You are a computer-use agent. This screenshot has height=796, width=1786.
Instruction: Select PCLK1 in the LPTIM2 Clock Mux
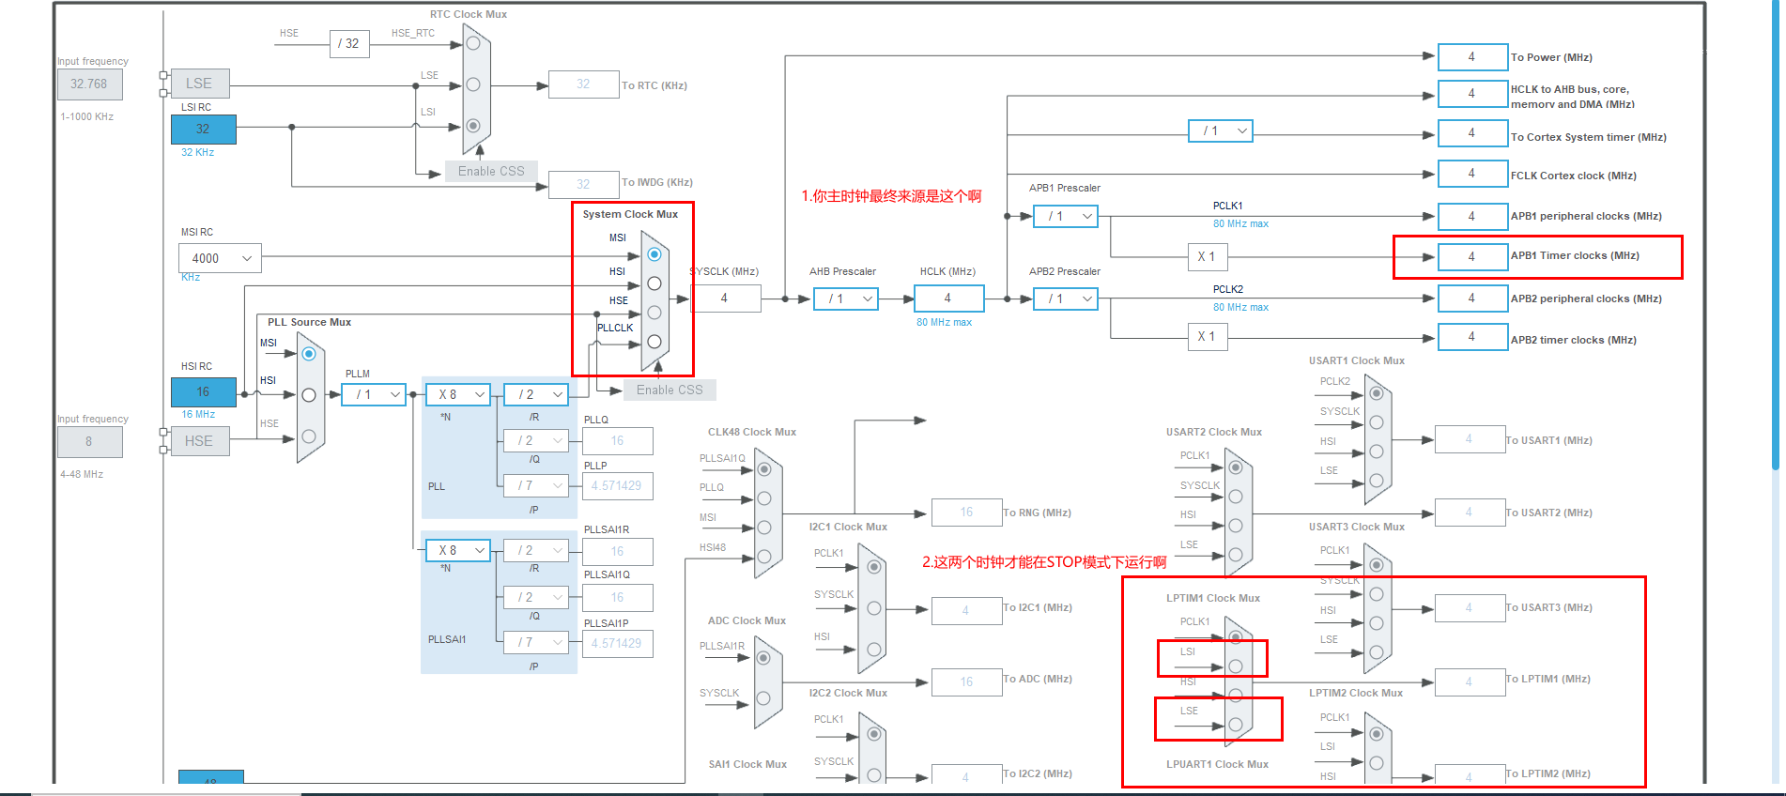click(x=1377, y=734)
